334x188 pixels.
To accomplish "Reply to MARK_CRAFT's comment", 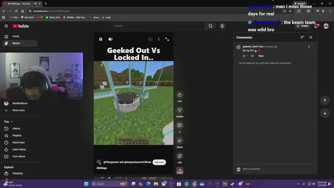I will [261, 56].
